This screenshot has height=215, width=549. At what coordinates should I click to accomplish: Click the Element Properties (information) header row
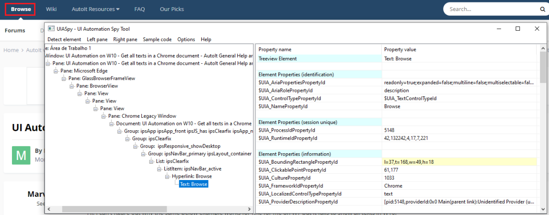[396, 154]
